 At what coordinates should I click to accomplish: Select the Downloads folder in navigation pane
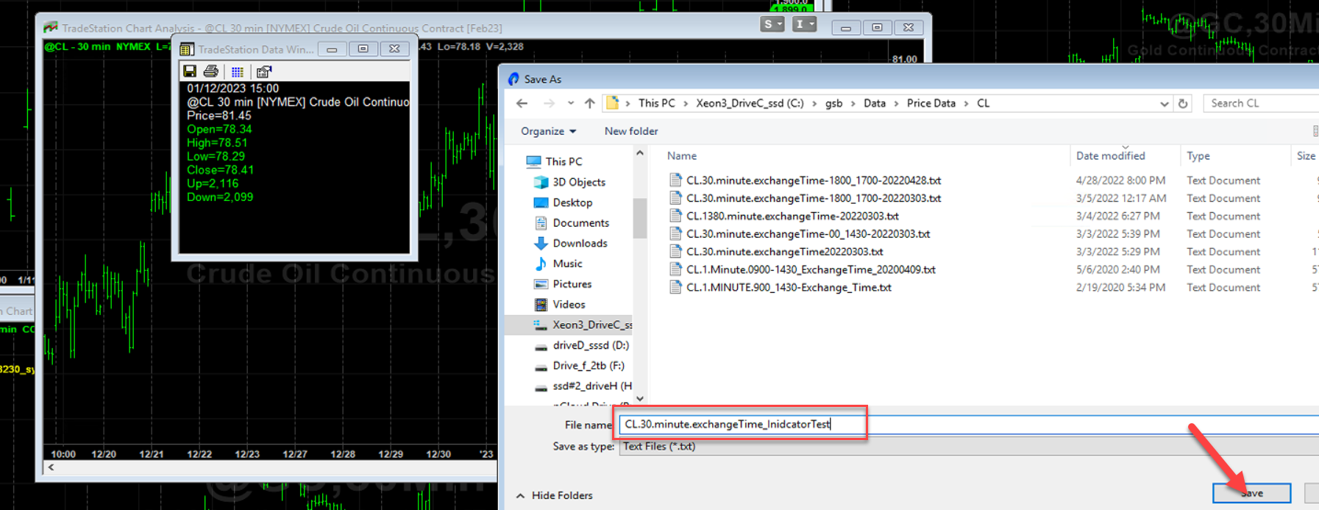579,243
